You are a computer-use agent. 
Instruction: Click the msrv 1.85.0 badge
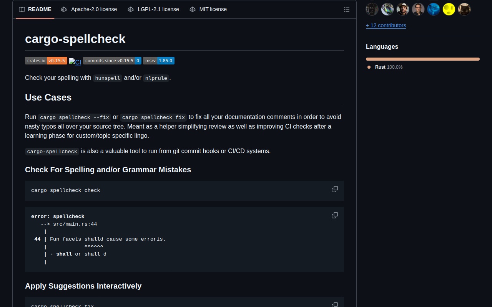158,61
